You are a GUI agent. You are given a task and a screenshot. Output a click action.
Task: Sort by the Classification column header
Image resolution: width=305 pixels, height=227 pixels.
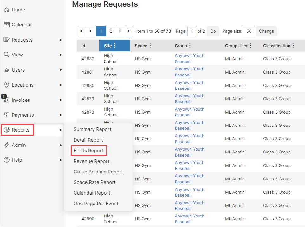tap(276, 46)
